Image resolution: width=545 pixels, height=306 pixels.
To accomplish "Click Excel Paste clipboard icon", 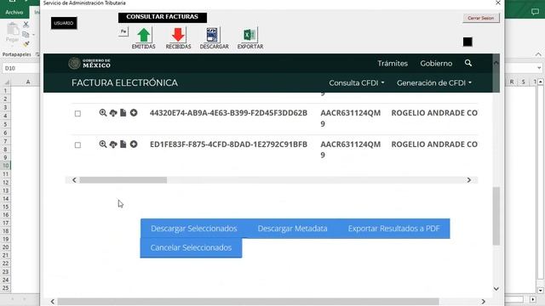I will tap(13, 29).
